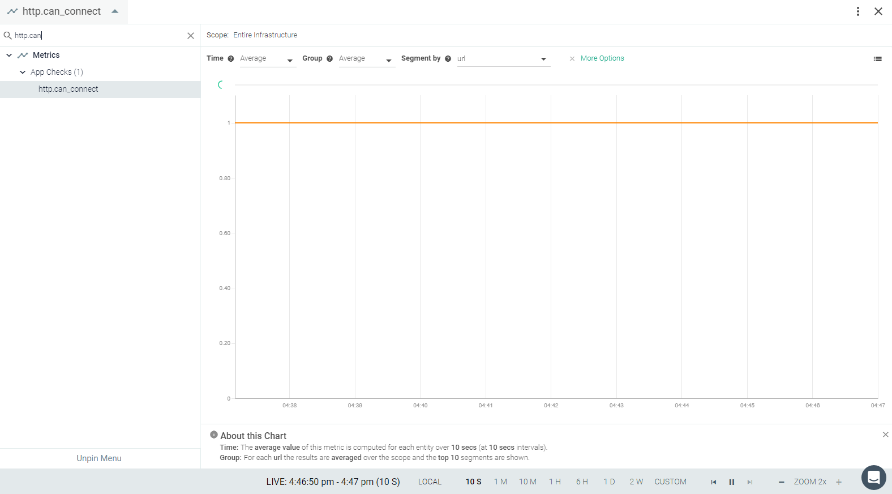Select the 1 H time range
The width and height of the screenshot is (892, 494).
point(555,482)
